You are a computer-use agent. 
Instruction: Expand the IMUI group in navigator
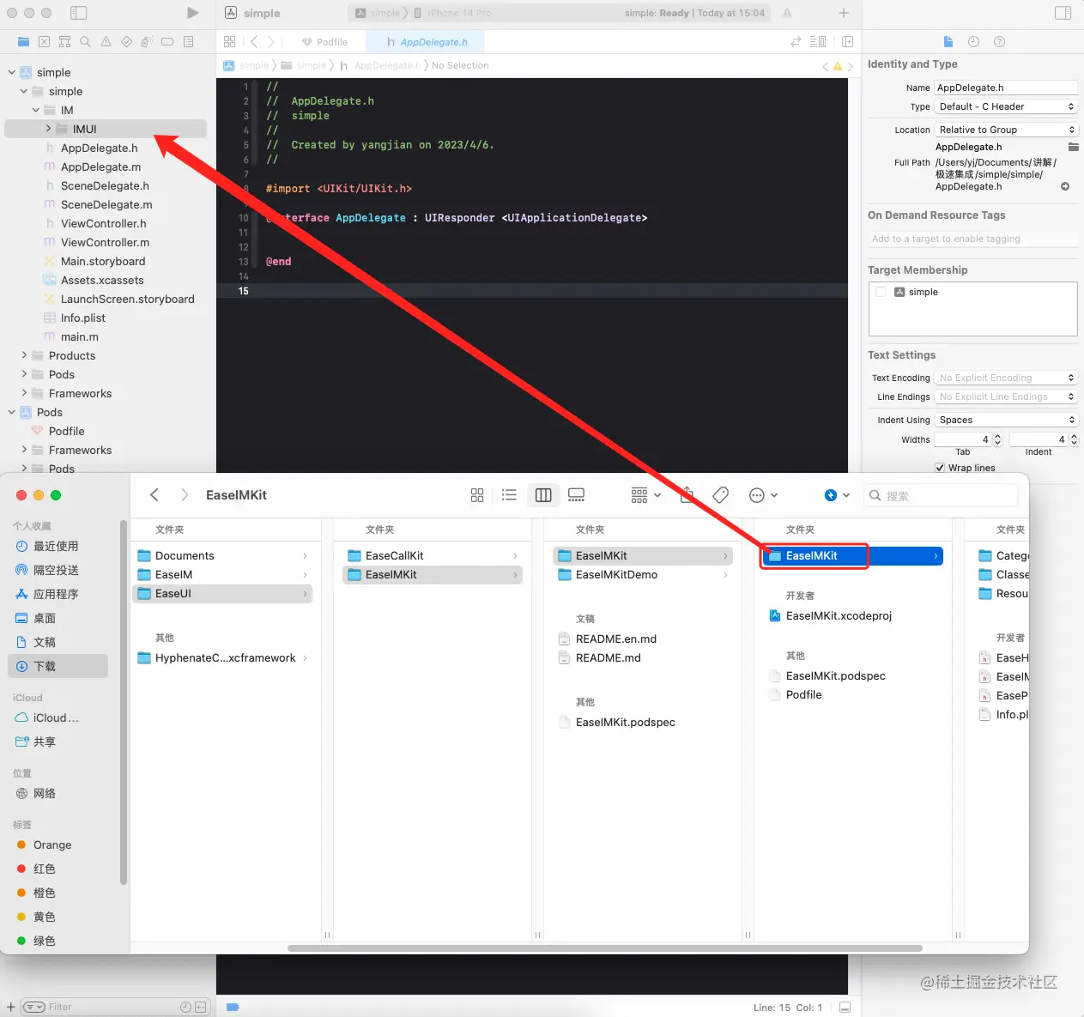pyautogui.click(x=48, y=129)
